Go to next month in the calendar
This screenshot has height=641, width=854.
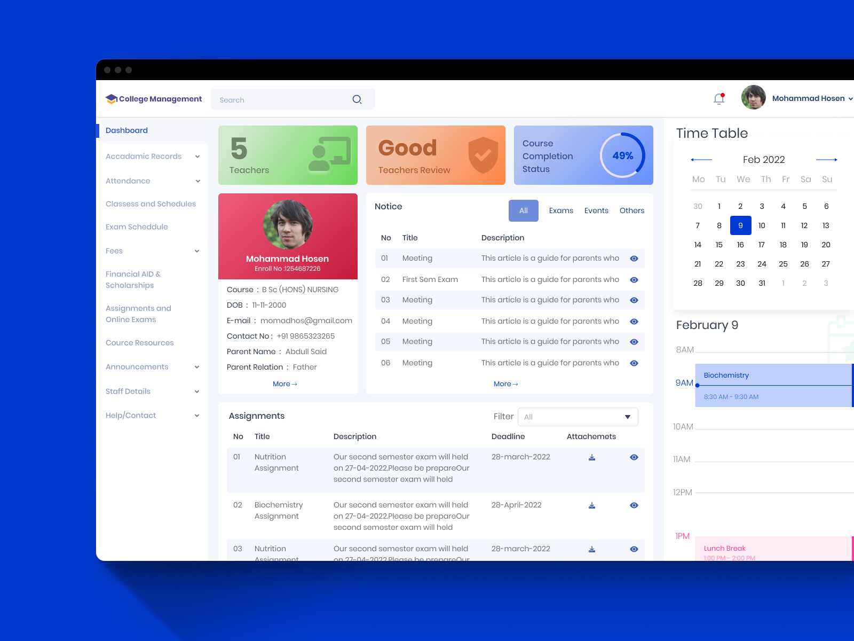pyautogui.click(x=826, y=159)
